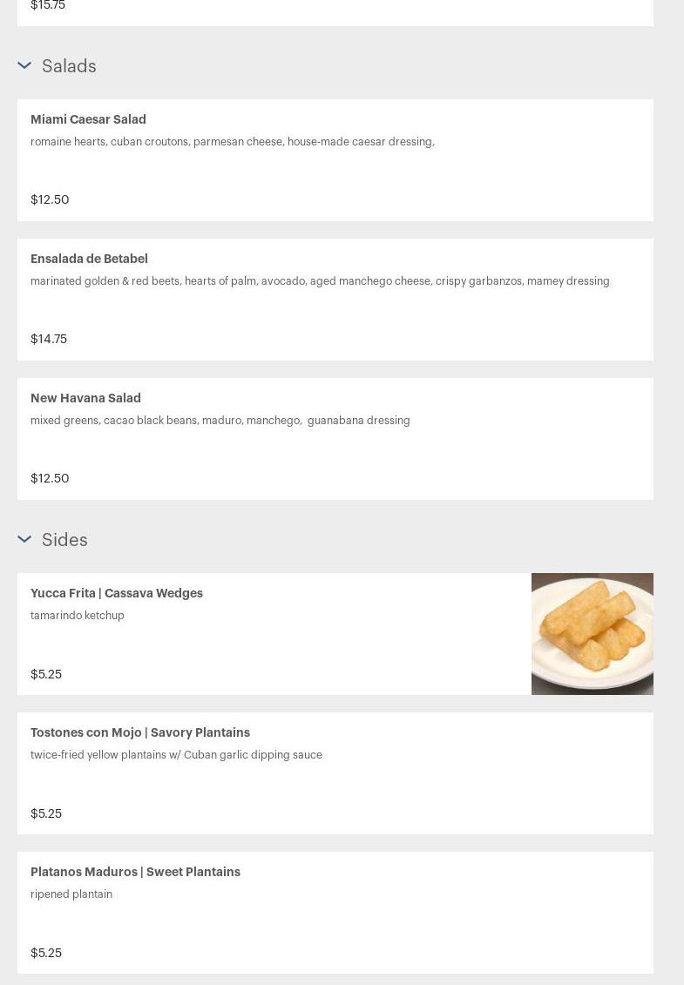Open Tostones con Mojo Savory Plantains

pos(140,732)
